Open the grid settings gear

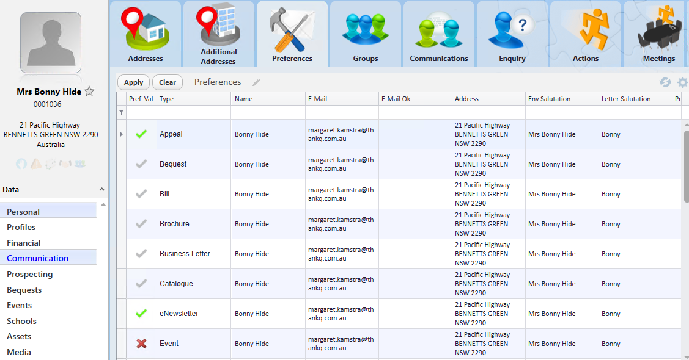pyautogui.click(x=682, y=82)
